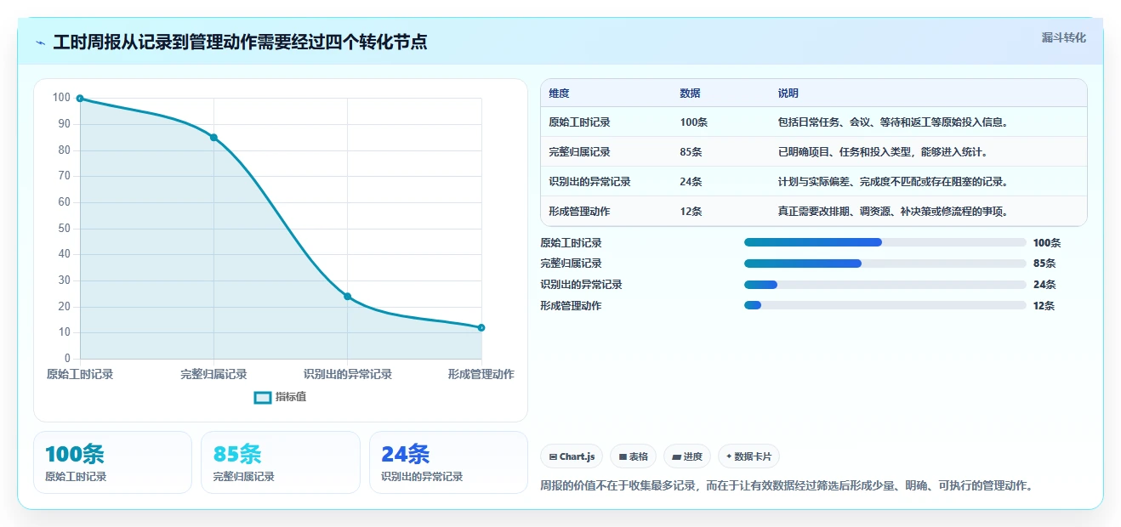The height and width of the screenshot is (527, 1121).
Task: Click progress value 100条 beside the bar
Action: pos(1047,242)
